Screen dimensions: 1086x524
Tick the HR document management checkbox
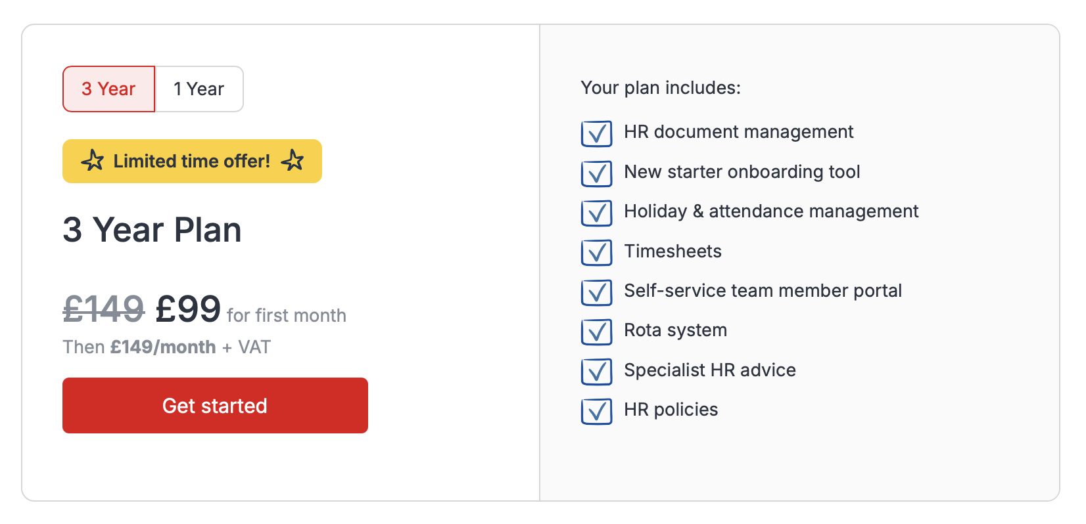596,133
